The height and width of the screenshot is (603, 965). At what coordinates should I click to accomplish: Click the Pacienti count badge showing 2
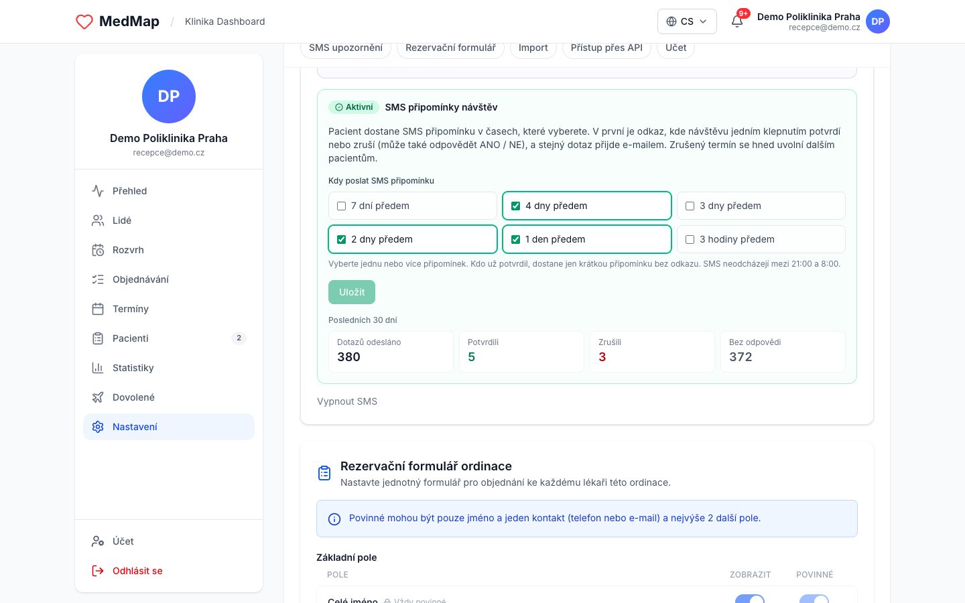point(239,338)
